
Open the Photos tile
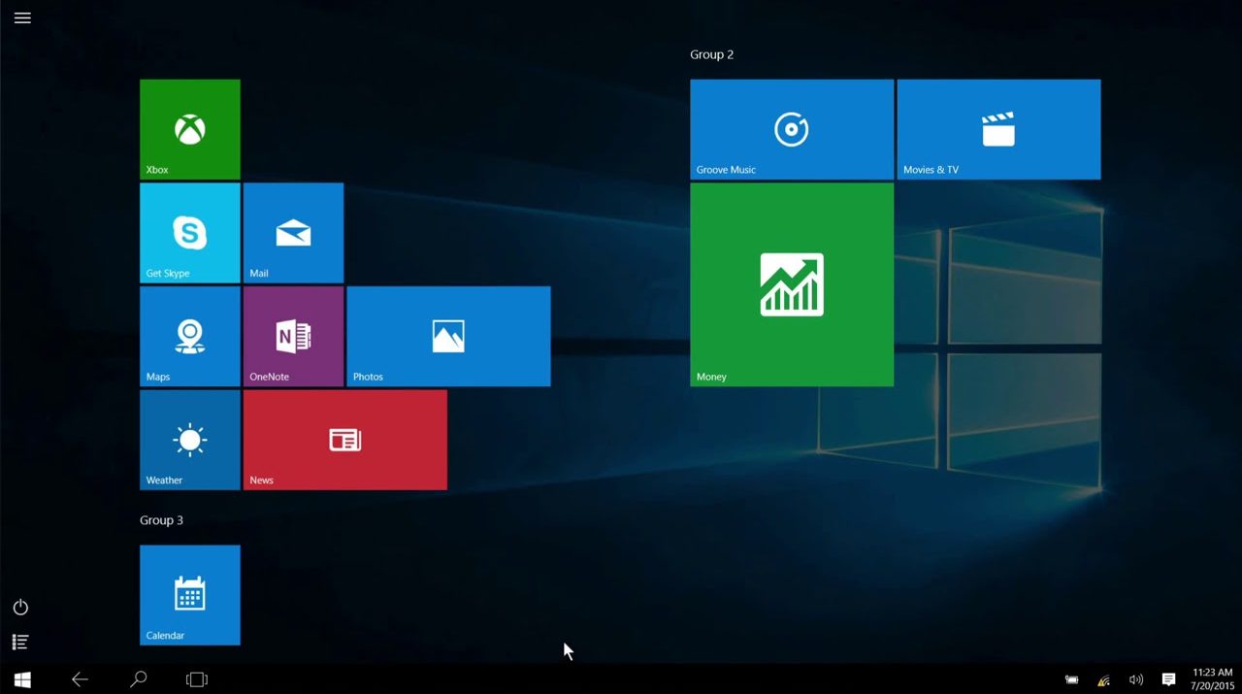pyautogui.click(x=448, y=336)
